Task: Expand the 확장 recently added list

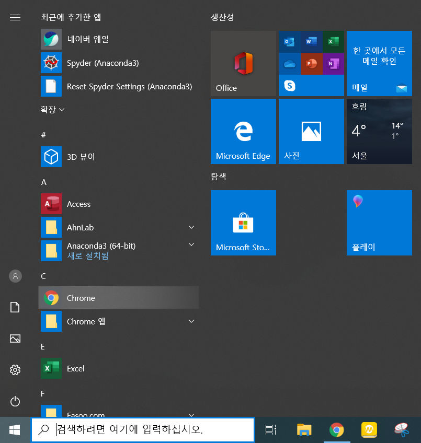Action: coord(52,109)
